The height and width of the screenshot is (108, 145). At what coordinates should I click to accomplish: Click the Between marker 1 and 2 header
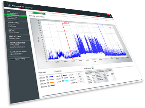100,71
